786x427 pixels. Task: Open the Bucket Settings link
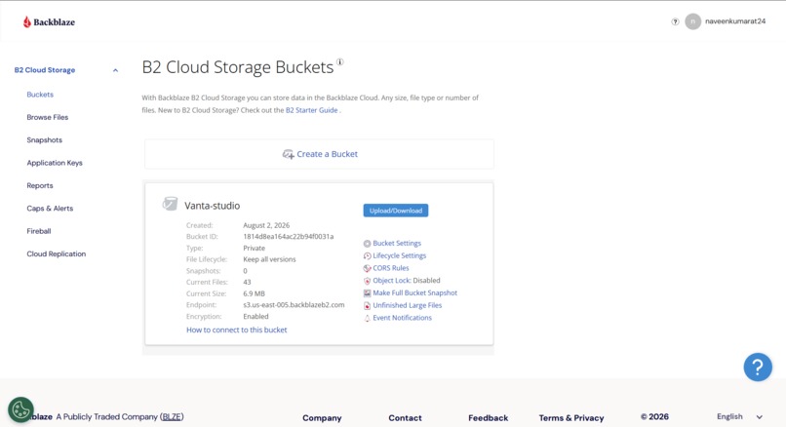coord(397,243)
